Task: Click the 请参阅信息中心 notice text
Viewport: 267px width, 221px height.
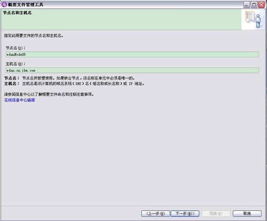Action: pos(49,94)
